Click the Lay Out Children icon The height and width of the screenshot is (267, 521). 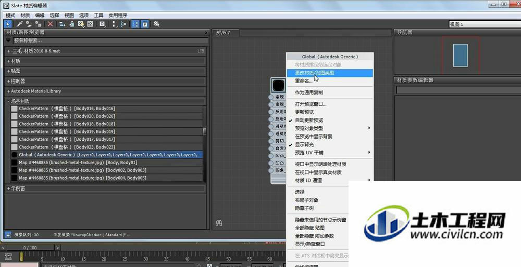coord(123,24)
